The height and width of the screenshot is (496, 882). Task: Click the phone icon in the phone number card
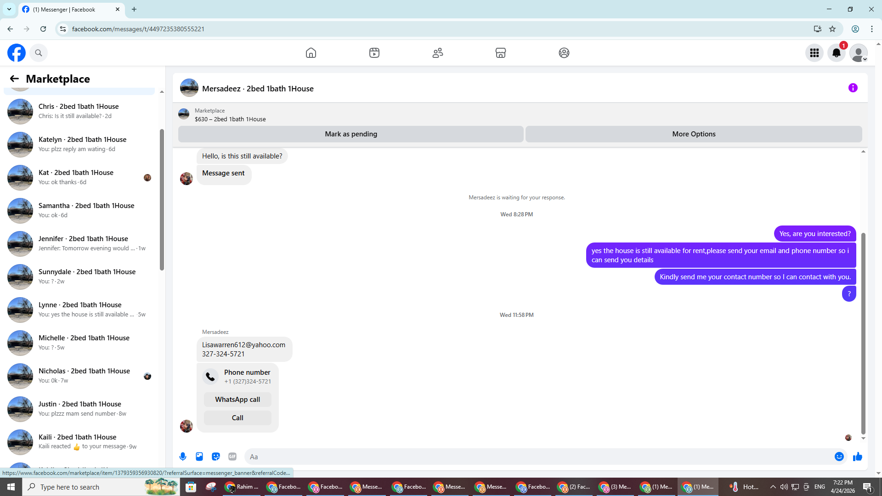coord(210,377)
